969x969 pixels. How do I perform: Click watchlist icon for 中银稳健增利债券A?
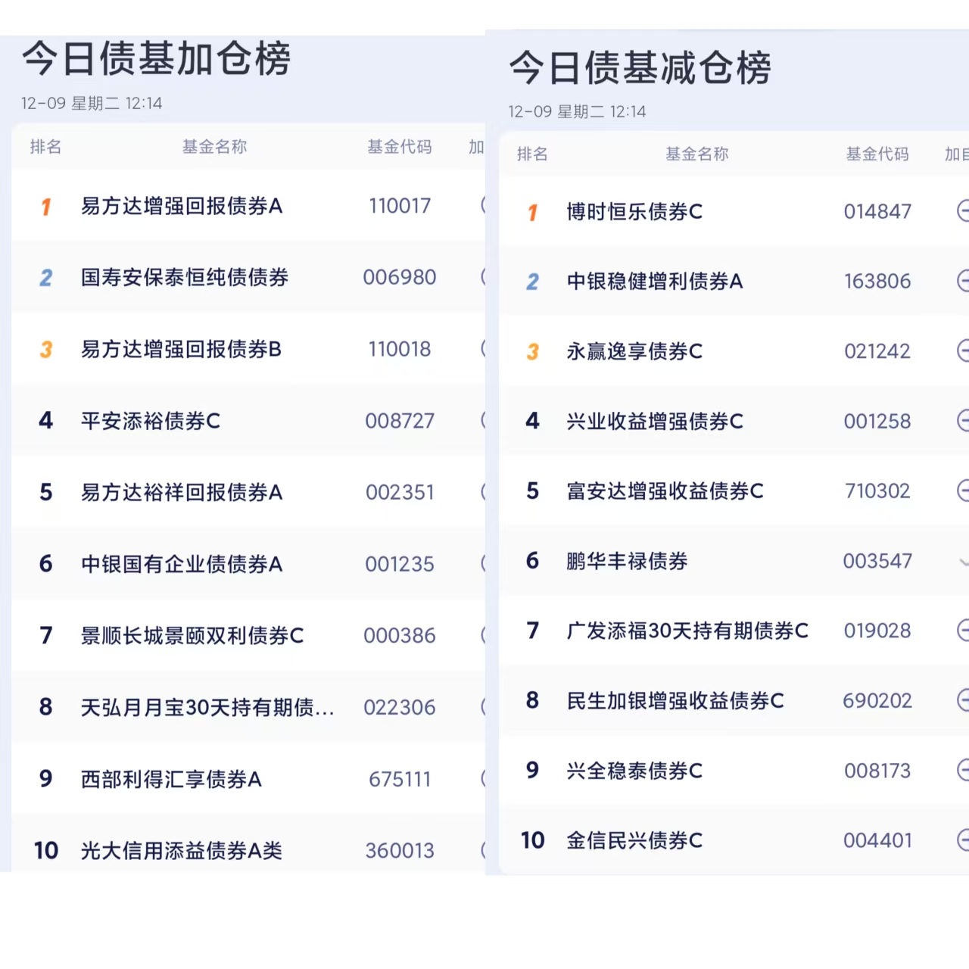[x=963, y=281]
